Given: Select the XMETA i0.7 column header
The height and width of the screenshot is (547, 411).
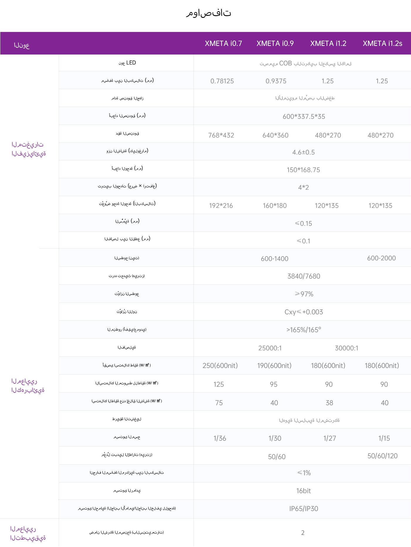Looking at the screenshot, I should 223,43.
